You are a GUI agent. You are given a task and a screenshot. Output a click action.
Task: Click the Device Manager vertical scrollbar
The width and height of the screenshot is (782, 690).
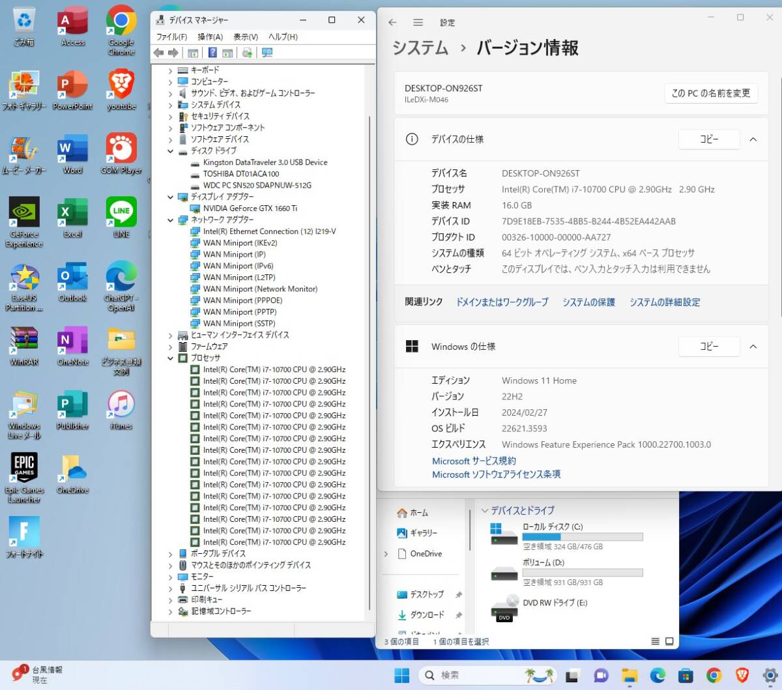[370, 363]
